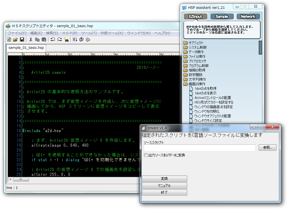Copy text with the Copy toolbar icon
The width and height of the screenshot is (287, 209).
click(x=37, y=39)
